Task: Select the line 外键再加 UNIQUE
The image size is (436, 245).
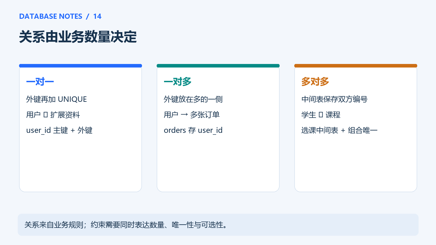Action: (x=56, y=99)
